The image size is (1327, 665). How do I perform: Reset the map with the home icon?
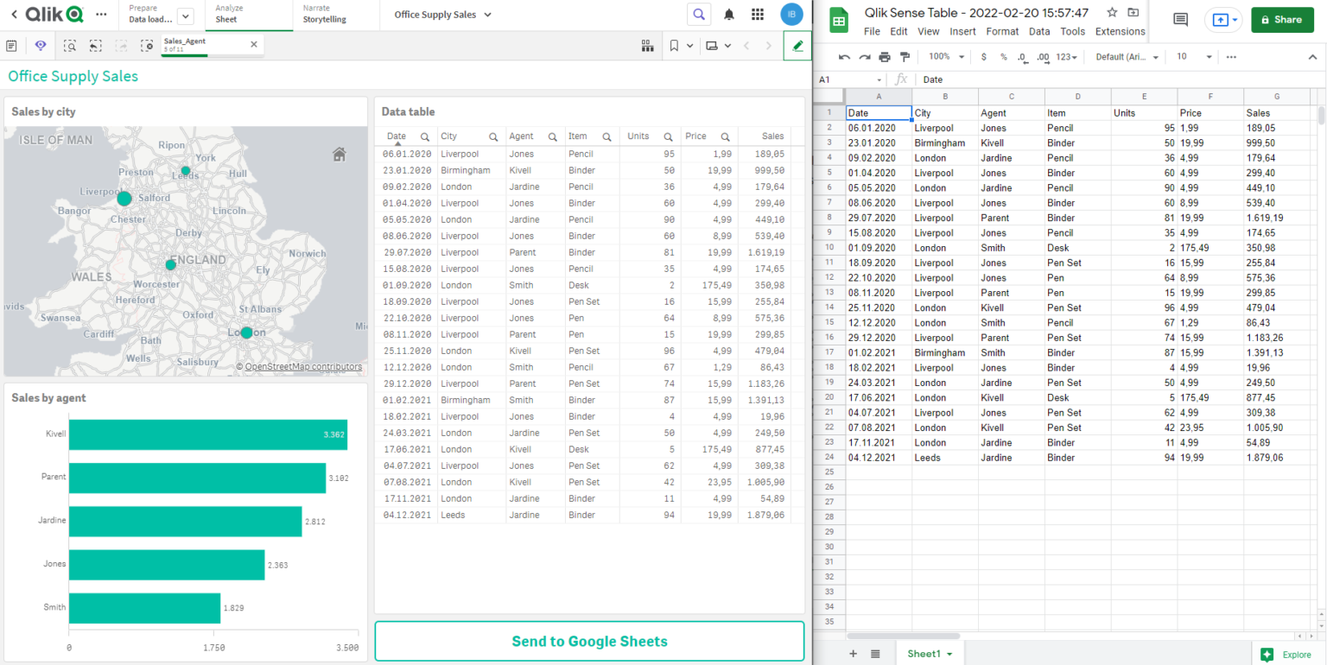click(x=340, y=155)
